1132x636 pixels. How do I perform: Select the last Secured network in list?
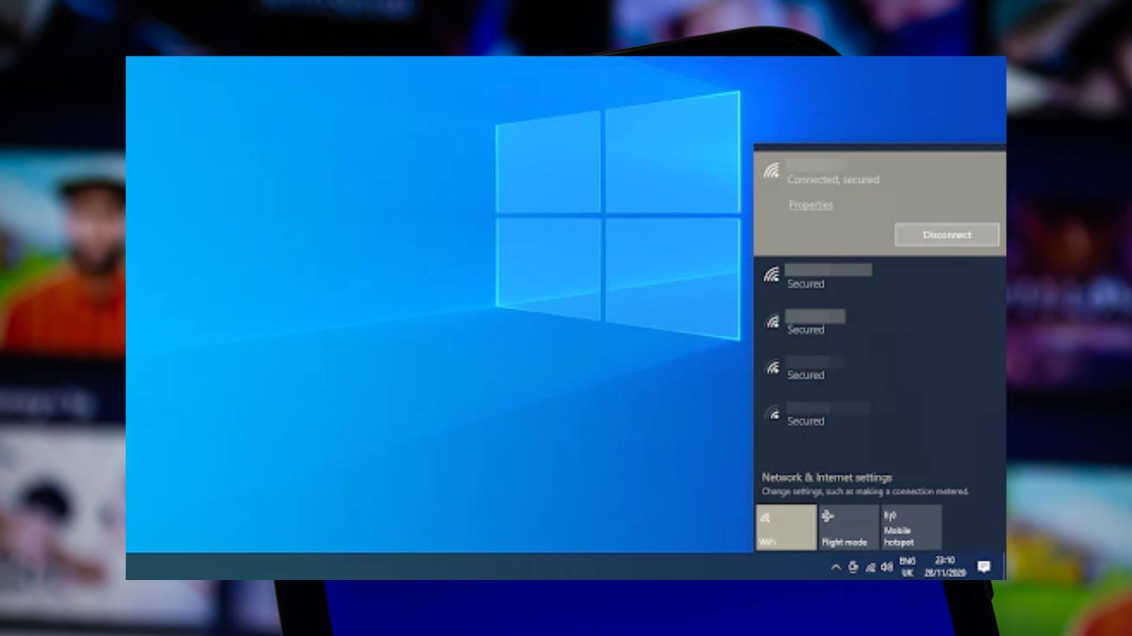point(880,414)
